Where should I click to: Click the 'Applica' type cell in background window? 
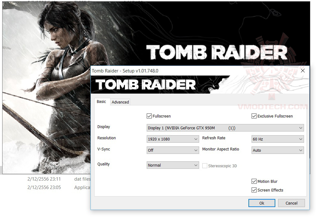pos(82,187)
